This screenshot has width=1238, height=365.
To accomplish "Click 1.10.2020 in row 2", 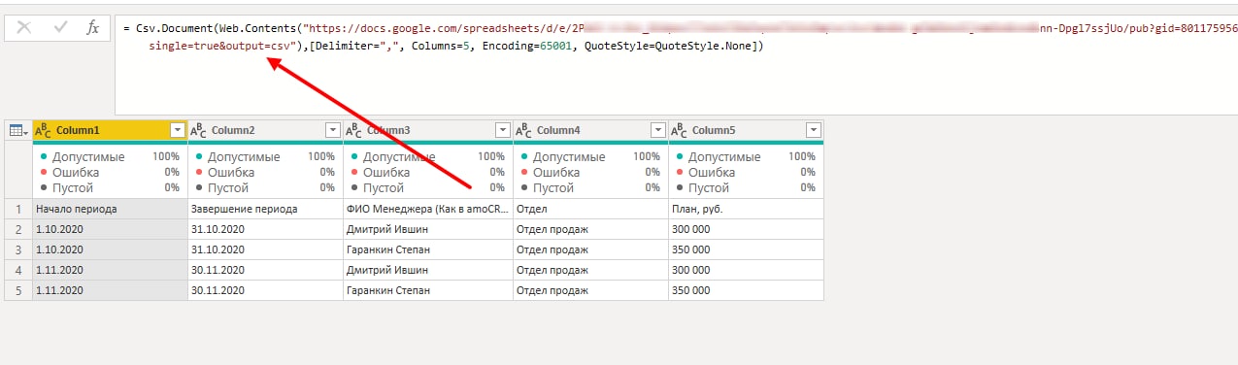I will pyautogui.click(x=110, y=229).
